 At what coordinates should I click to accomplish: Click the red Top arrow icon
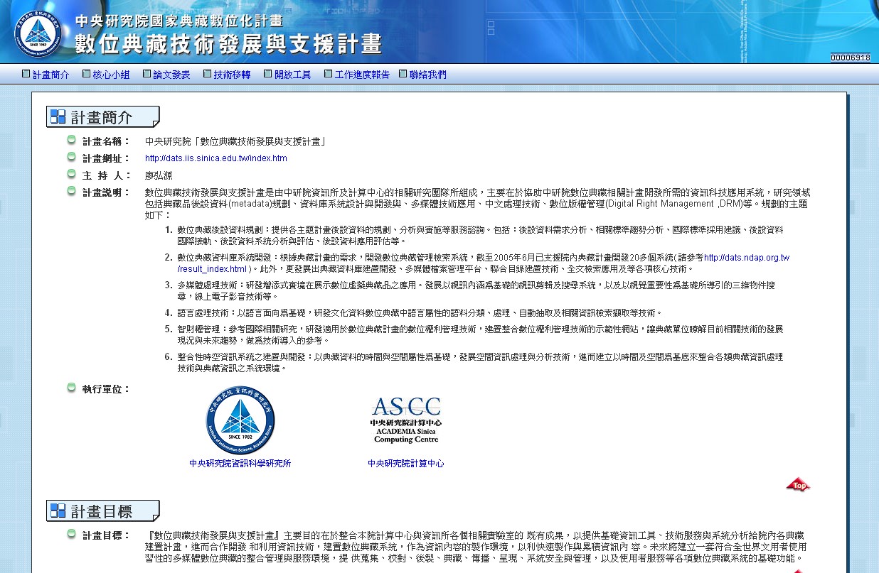point(798,485)
